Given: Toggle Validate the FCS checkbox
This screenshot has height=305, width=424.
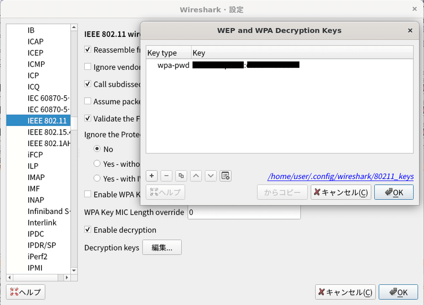Looking at the screenshot, I should coord(87,118).
